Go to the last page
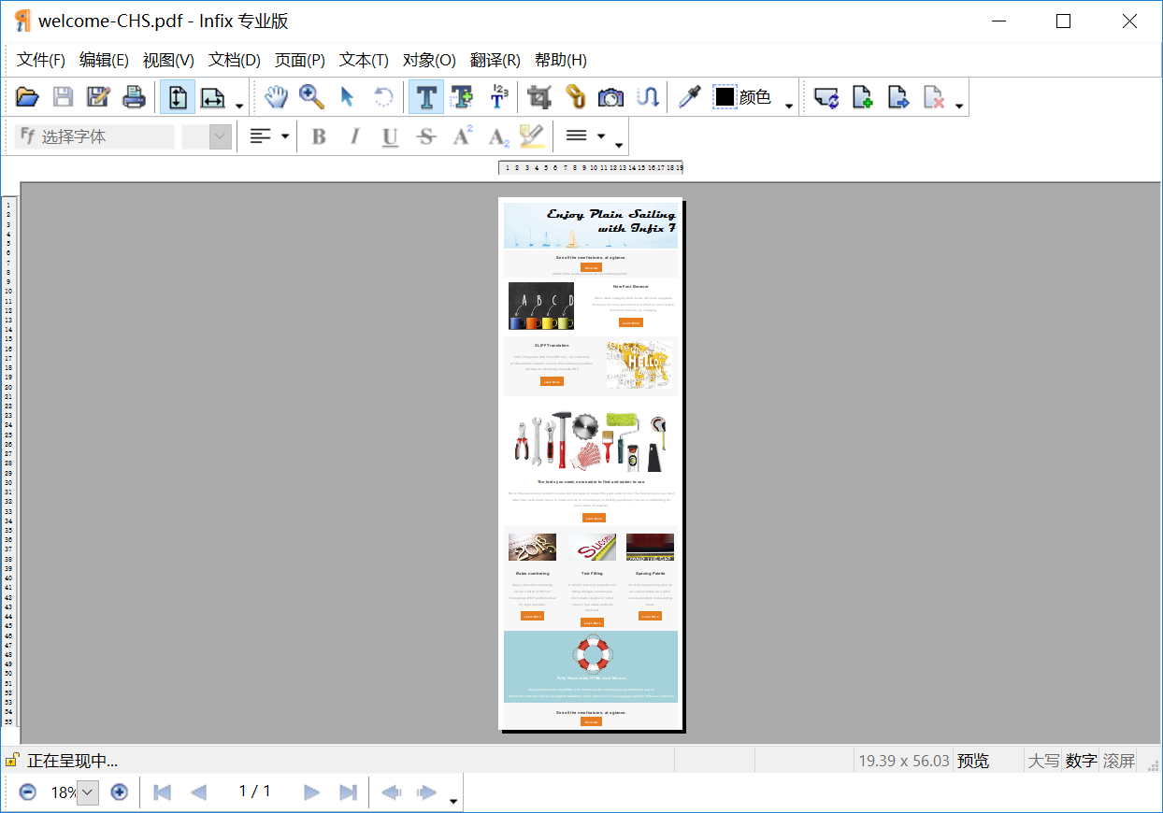The height and width of the screenshot is (813, 1163). (x=348, y=792)
